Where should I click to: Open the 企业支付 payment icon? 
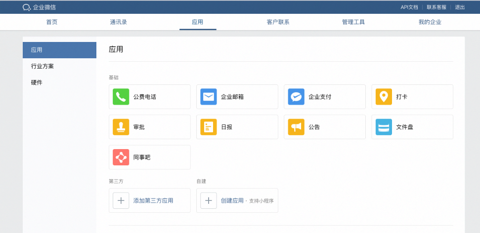point(296,97)
